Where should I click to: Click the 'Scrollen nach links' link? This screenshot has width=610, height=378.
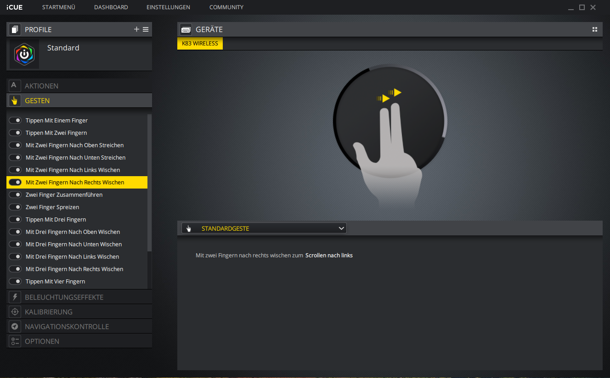pyautogui.click(x=329, y=256)
